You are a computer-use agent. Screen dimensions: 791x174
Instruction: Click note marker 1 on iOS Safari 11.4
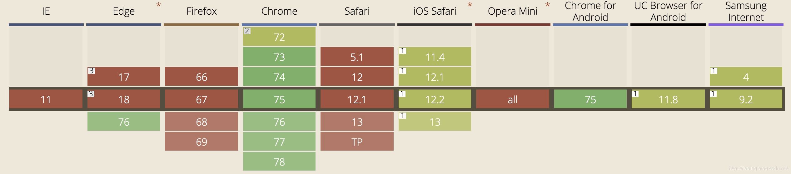point(402,51)
